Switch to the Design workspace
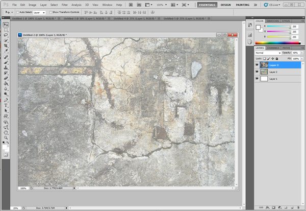The width and height of the screenshot is (306, 211). click(x=225, y=5)
